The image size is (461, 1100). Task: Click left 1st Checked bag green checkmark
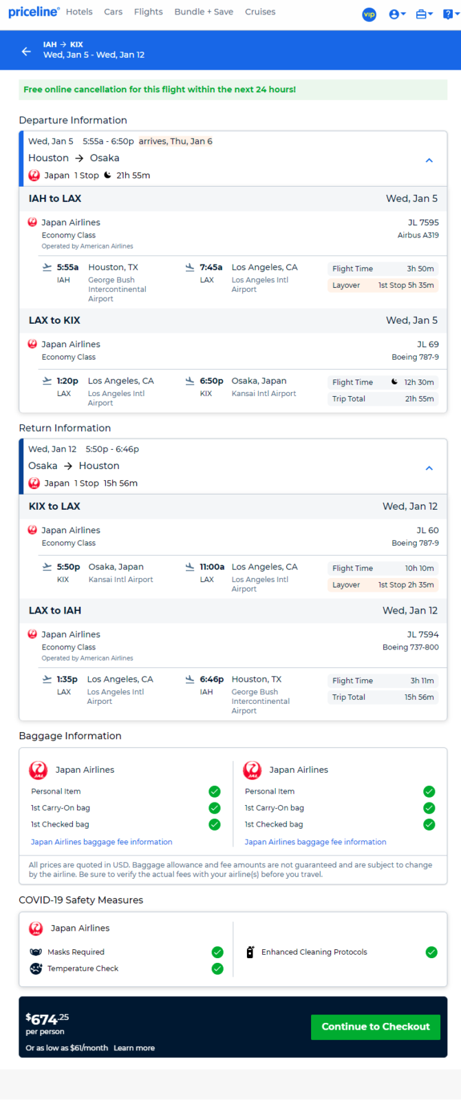(215, 824)
